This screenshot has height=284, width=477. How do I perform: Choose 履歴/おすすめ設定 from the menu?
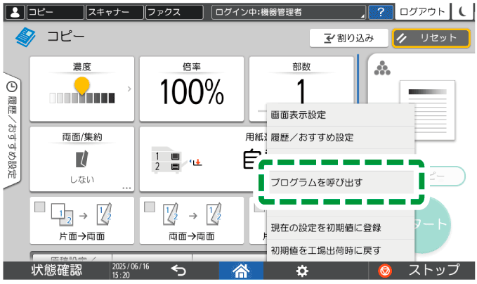[341, 138]
